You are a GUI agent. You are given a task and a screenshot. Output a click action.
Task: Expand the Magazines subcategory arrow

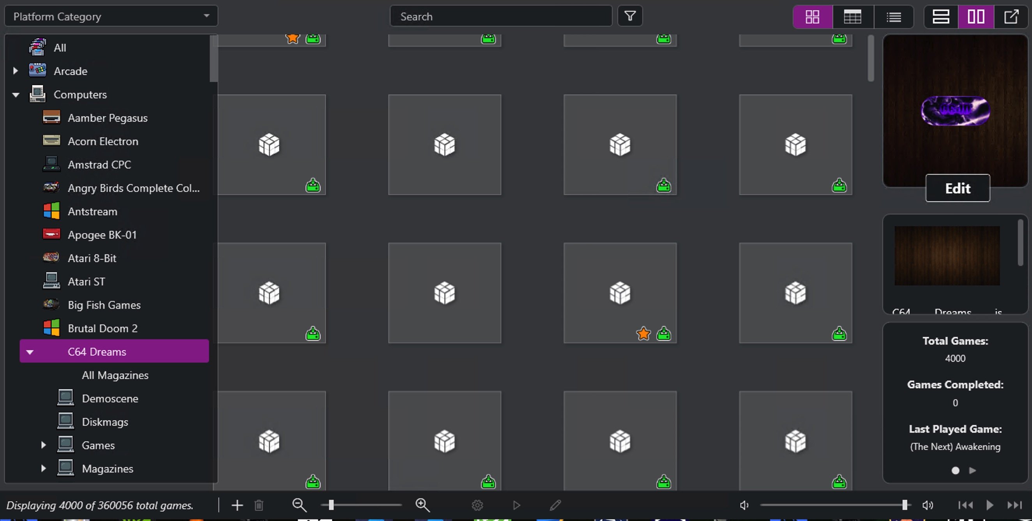[x=43, y=468]
